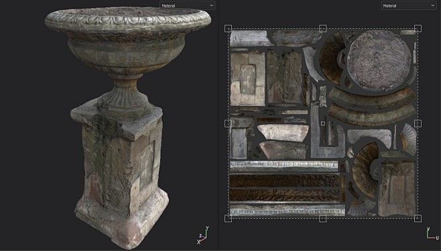Select the top-right corner UV transform handle
Image resolution: width=441 pixels, height=251 pixels.
coord(418,28)
